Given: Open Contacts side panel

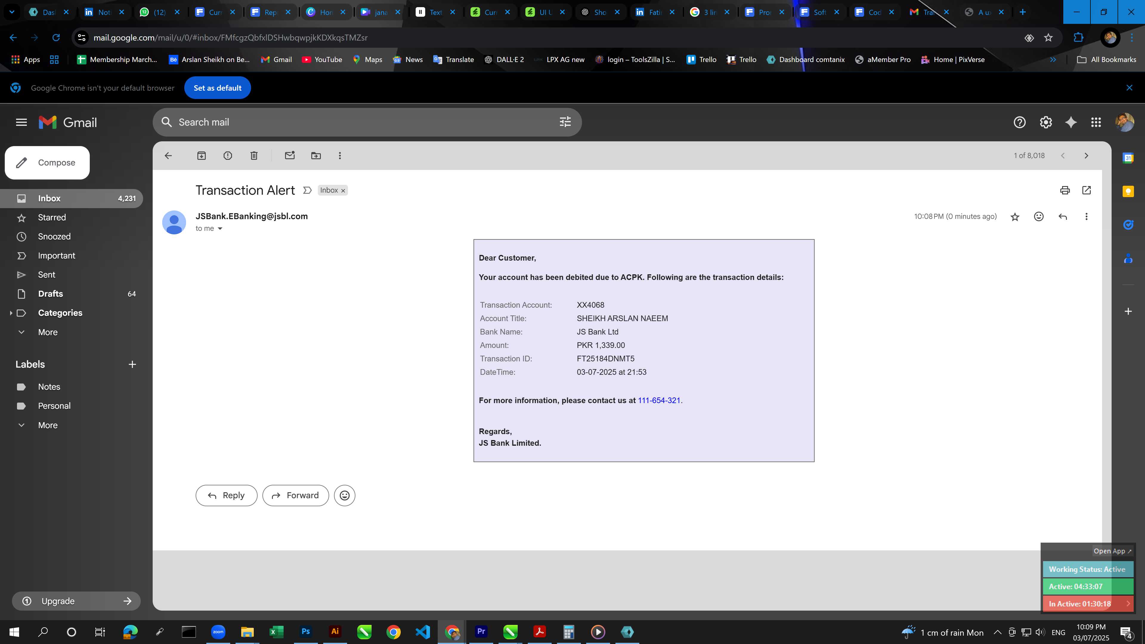Looking at the screenshot, I should tap(1128, 259).
